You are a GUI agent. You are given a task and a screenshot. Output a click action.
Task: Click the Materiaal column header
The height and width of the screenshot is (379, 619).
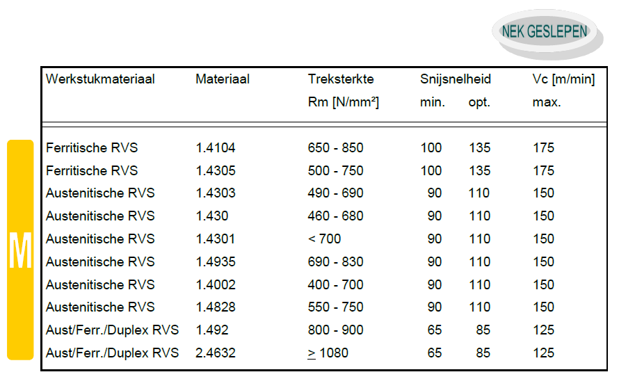[x=223, y=79]
